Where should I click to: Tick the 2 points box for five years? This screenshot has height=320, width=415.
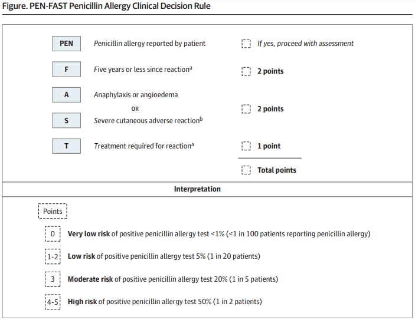pyautogui.click(x=246, y=71)
